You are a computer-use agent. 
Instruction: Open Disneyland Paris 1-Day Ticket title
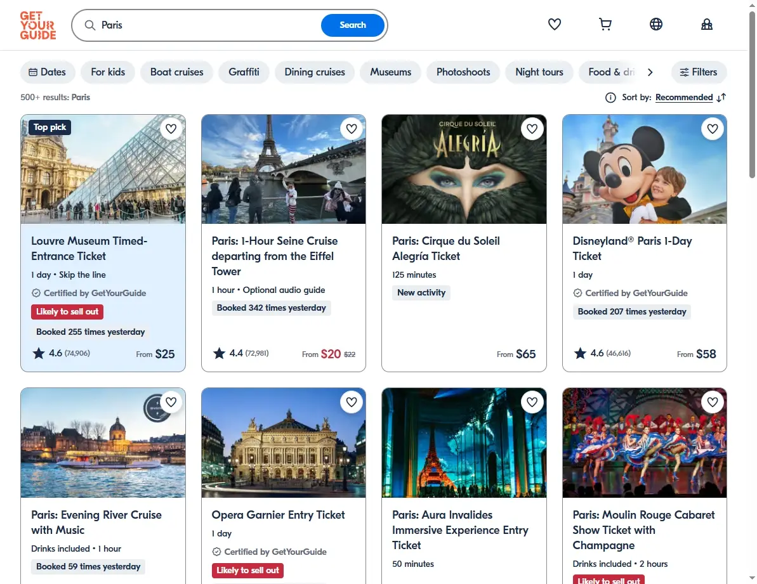tap(632, 249)
